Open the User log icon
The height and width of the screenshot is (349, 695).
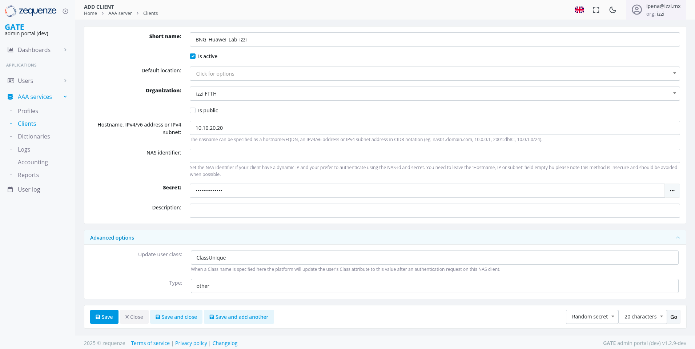(10, 189)
